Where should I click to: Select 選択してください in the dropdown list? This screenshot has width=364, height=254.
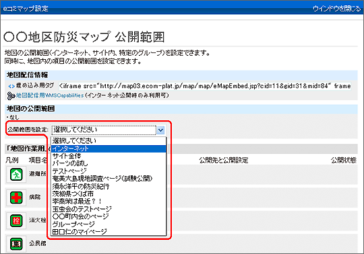[109, 141]
